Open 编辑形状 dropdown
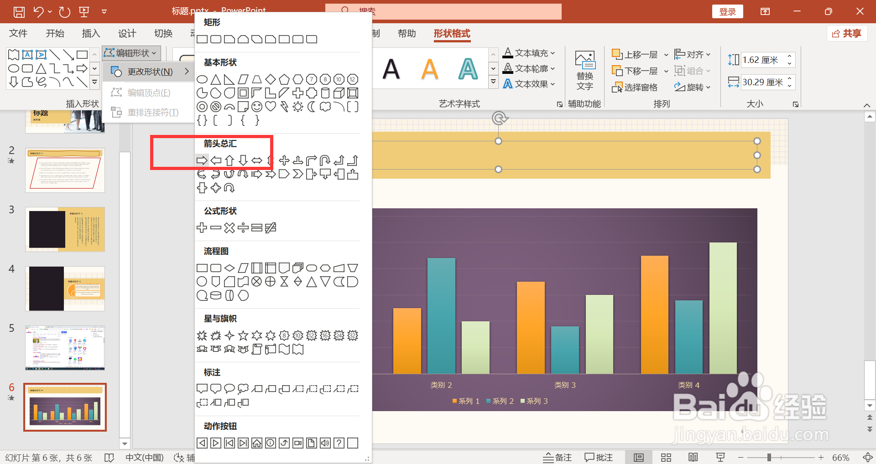This screenshot has width=876, height=464. tap(131, 53)
